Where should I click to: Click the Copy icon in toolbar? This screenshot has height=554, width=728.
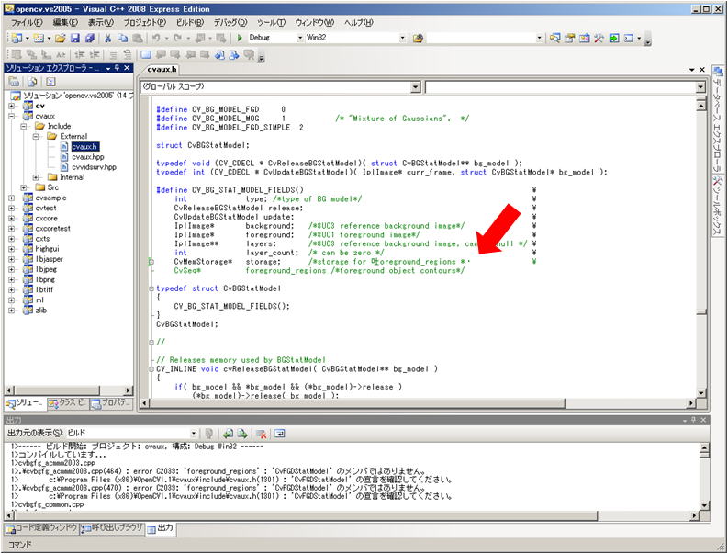pos(123,38)
